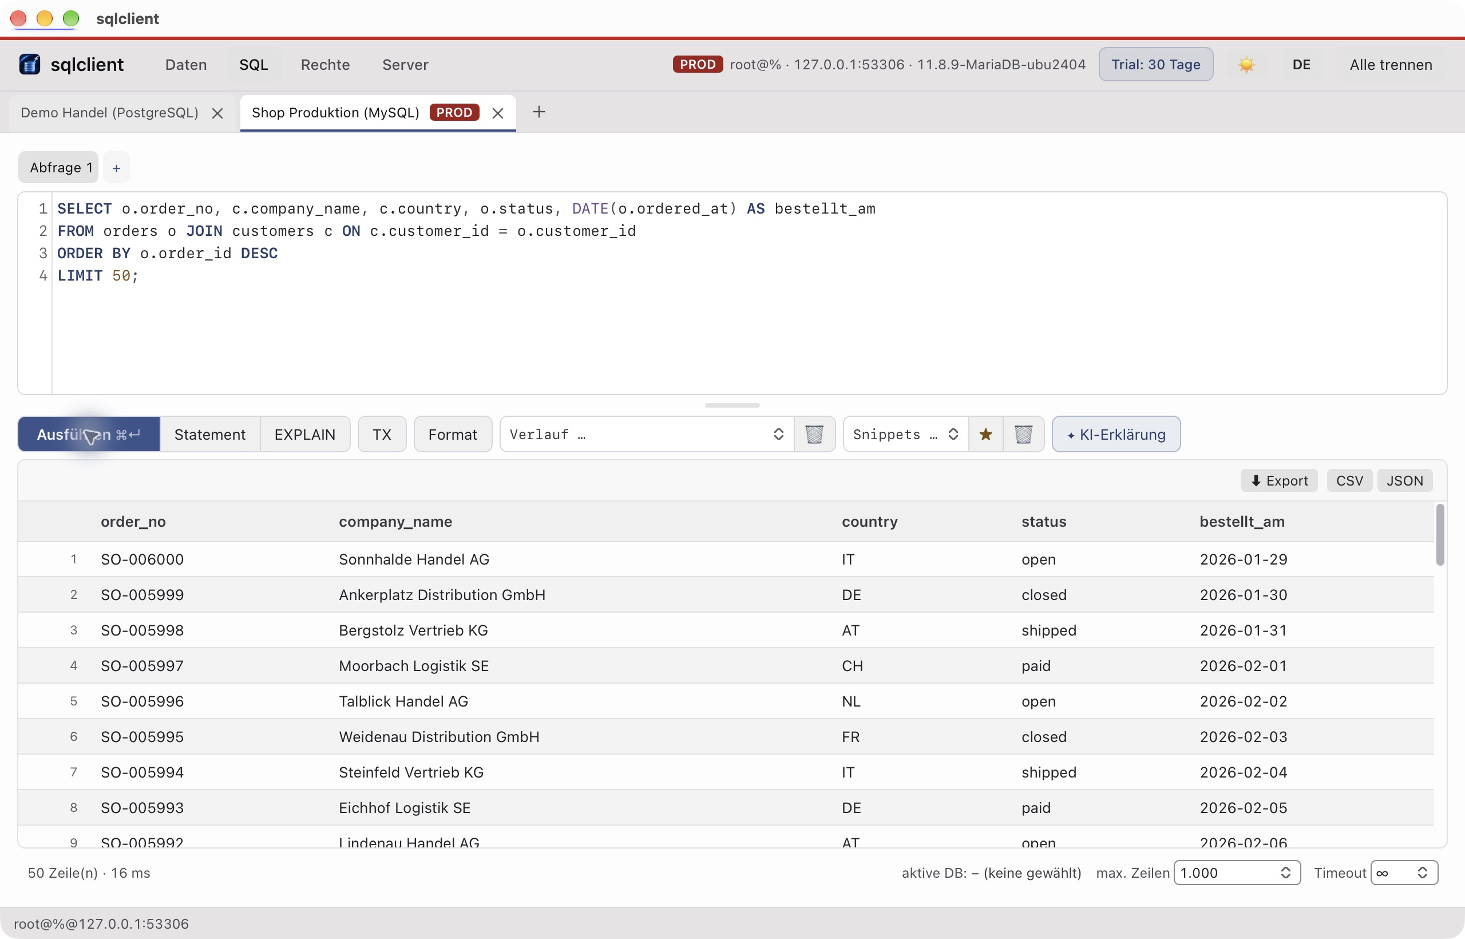The height and width of the screenshot is (939, 1465).
Task: Open the SQL menu
Action: tap(254, 65)
